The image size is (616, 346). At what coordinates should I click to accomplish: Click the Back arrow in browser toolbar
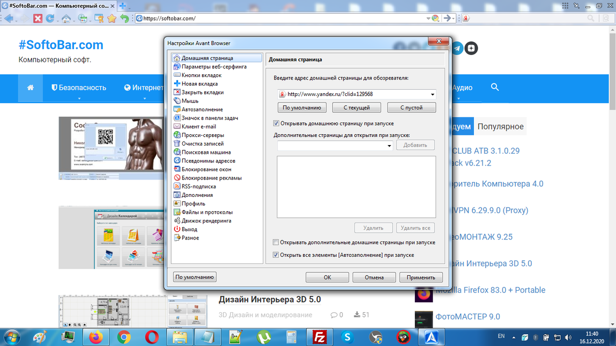[9, 18]
